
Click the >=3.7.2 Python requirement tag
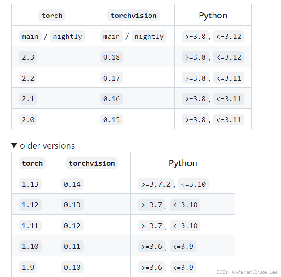click(x=156, y=184)
